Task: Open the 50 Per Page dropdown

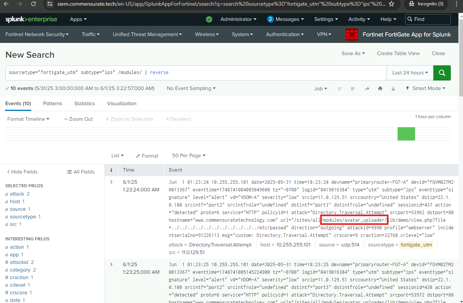Action: (x=188, y=156)
